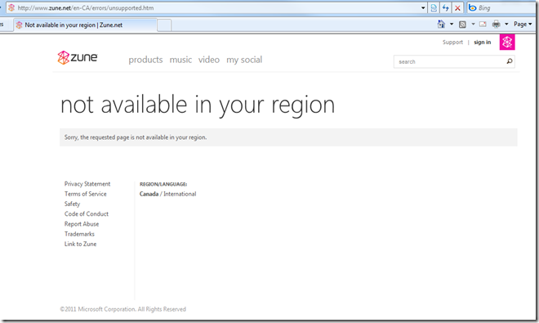Select the 'Not available in your region' tab

pos(85,25)
